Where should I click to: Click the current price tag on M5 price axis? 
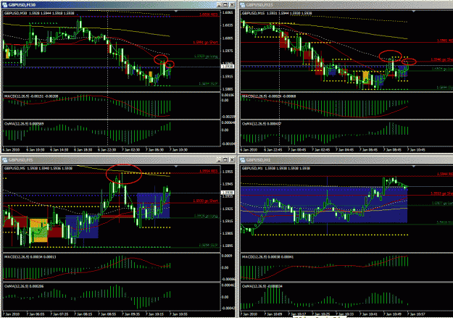pyautogui.click(x=228, y=193)
